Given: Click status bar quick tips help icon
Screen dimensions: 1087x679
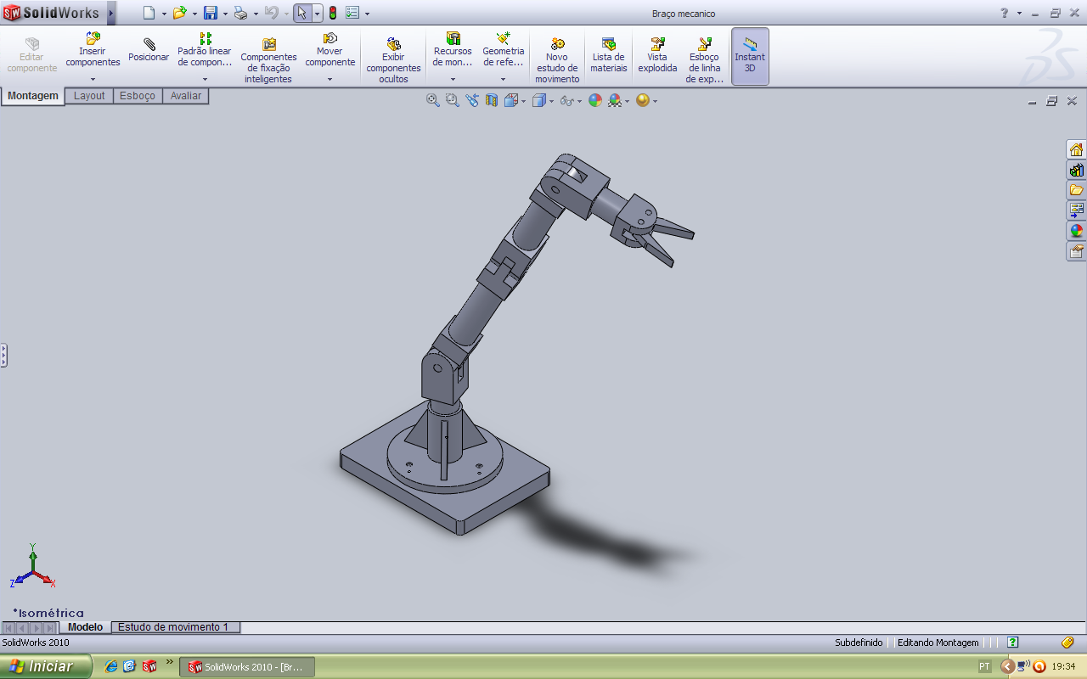Looking at the screenshot, I should 1012,643.
